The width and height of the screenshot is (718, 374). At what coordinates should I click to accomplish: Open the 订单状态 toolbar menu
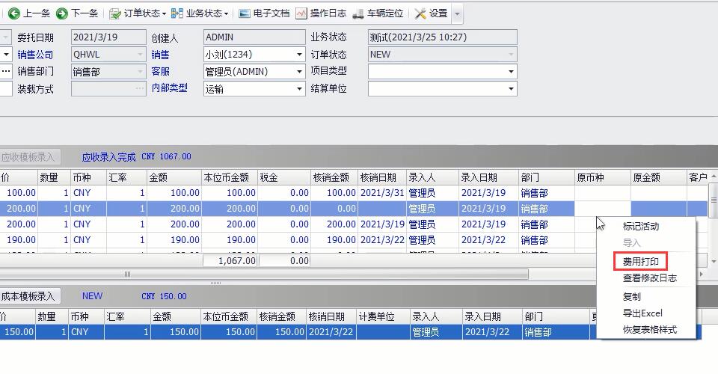(x=138, y=13)
